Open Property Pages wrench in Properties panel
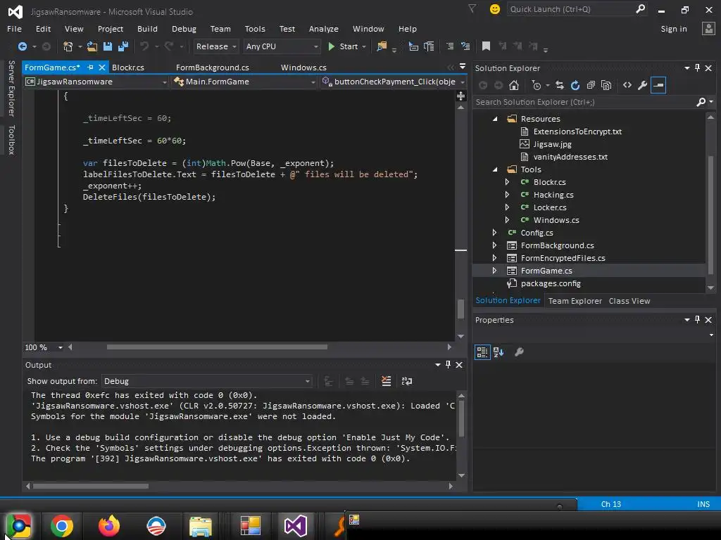The height and width of the screenshot is (540, 721). [x=519, y=352]
